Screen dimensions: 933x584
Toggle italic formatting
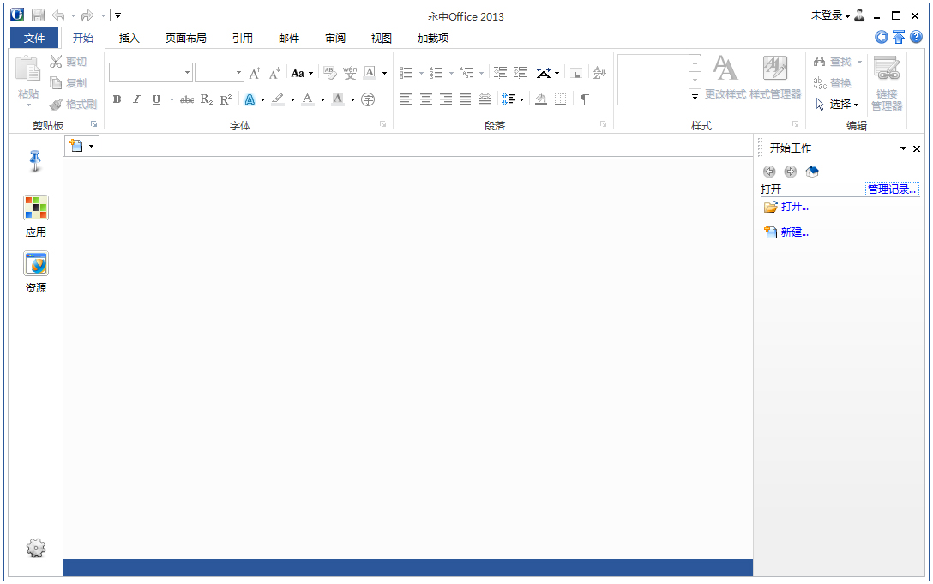(137, 99)
